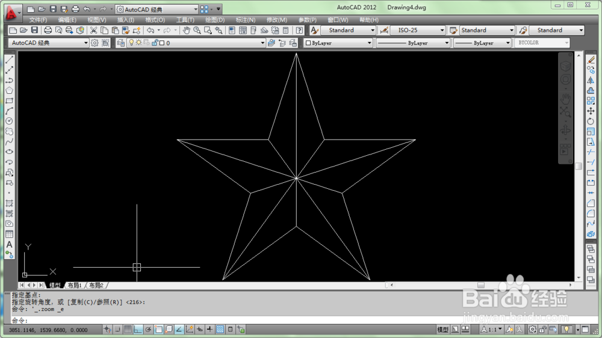Open the annotation scale 1:1 dropdown

[x=491, y=329]
